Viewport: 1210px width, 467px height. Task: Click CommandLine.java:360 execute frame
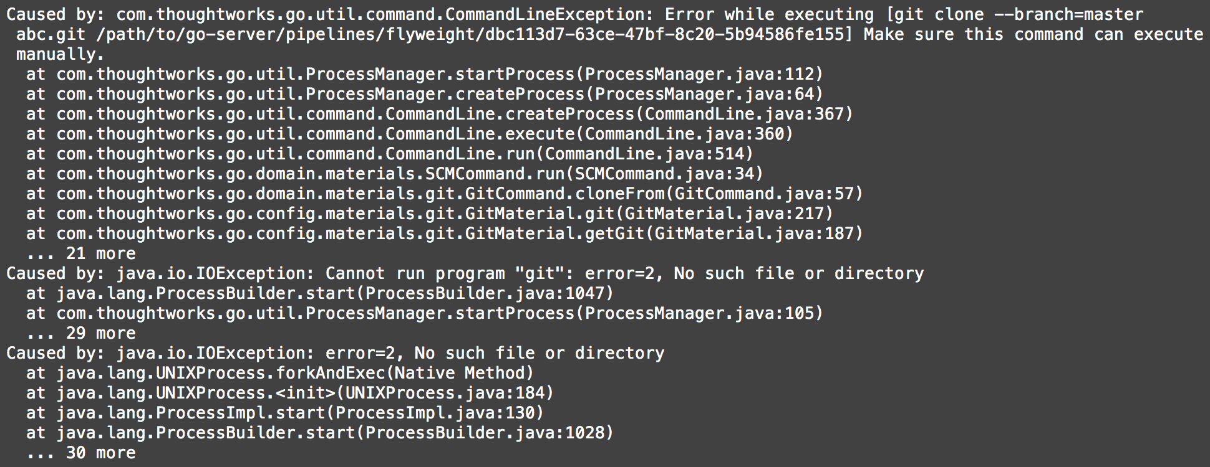click(684, 134)
